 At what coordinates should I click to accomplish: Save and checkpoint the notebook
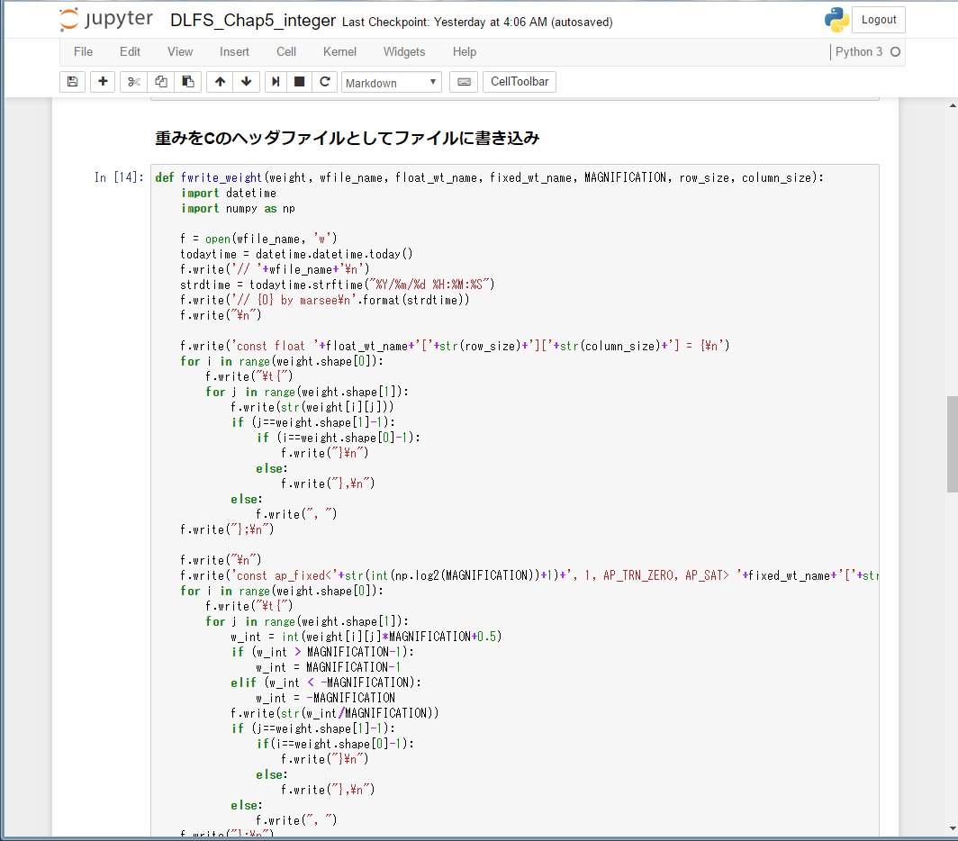72,82
